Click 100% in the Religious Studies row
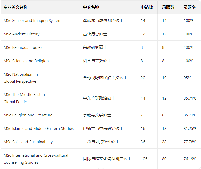 [x=188, y=47]
